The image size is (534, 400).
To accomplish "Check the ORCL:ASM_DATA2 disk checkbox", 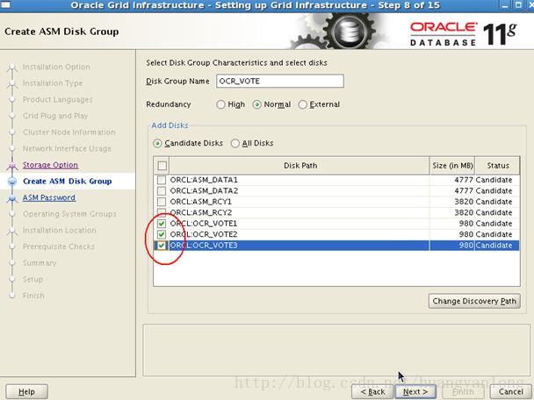I will pyautogui.click(x=162, y=191).
